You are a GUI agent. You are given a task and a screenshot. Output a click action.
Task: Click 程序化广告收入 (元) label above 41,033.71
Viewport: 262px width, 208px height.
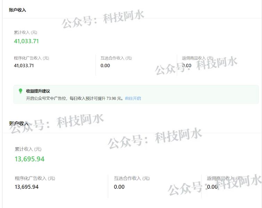pyautogui.click(x=32, y=58)
